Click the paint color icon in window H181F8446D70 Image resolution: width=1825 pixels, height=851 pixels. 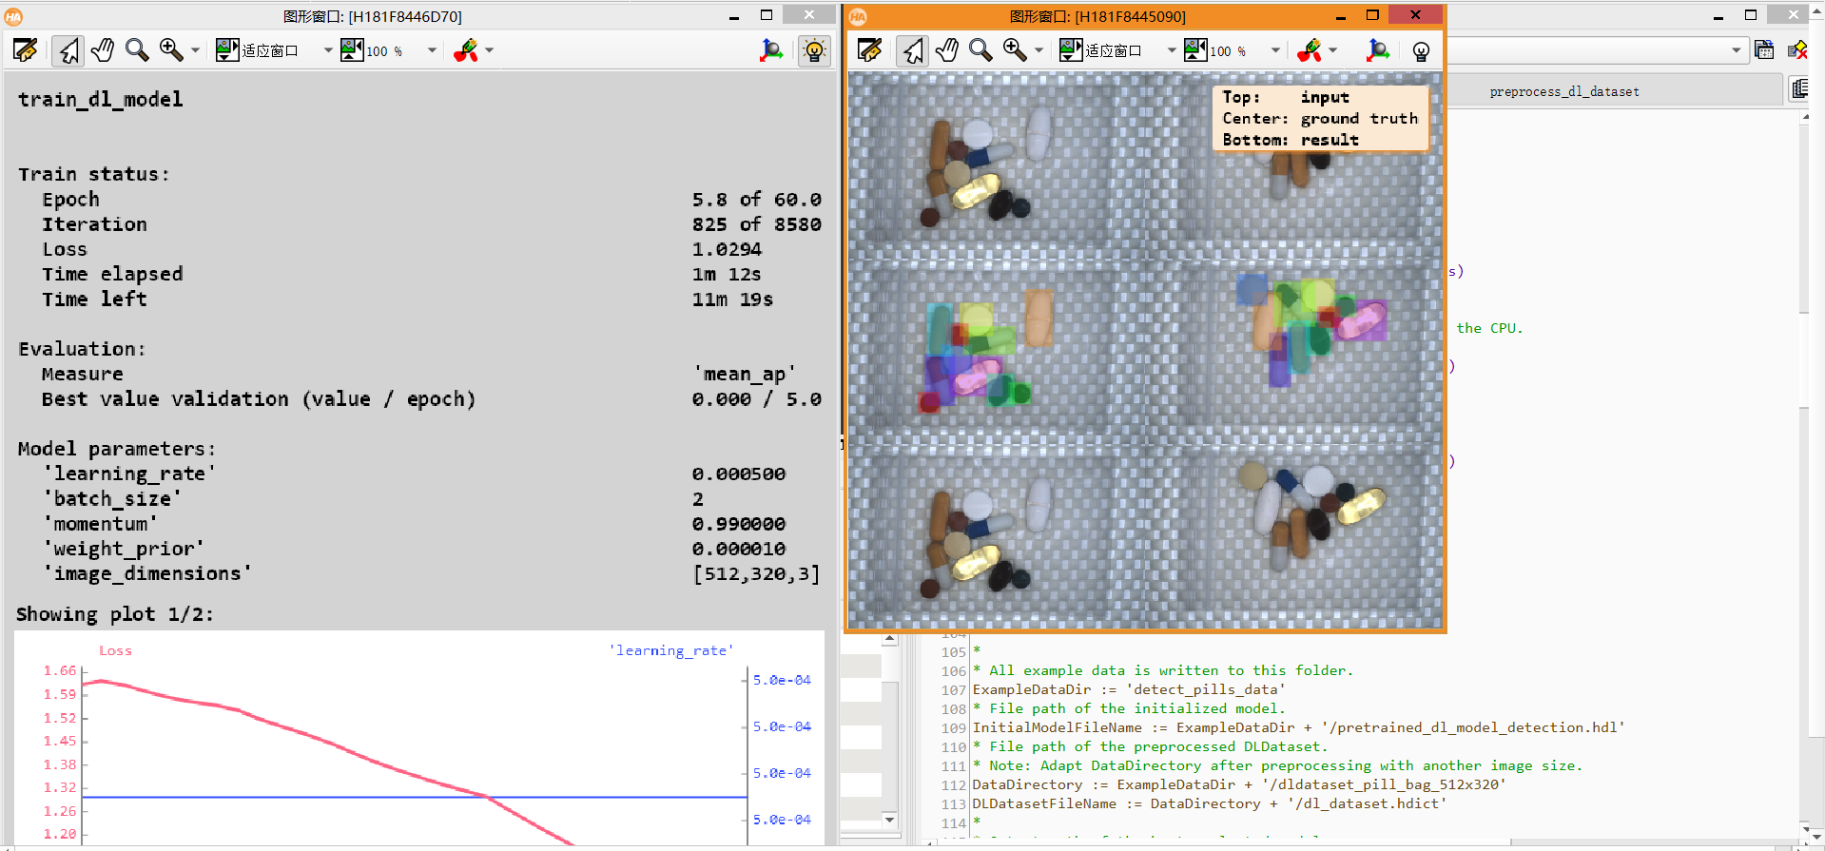click(x=466, y=50)
